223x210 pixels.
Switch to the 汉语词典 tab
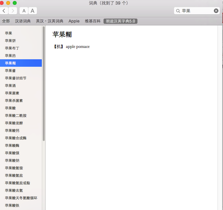tap(23, 21)
